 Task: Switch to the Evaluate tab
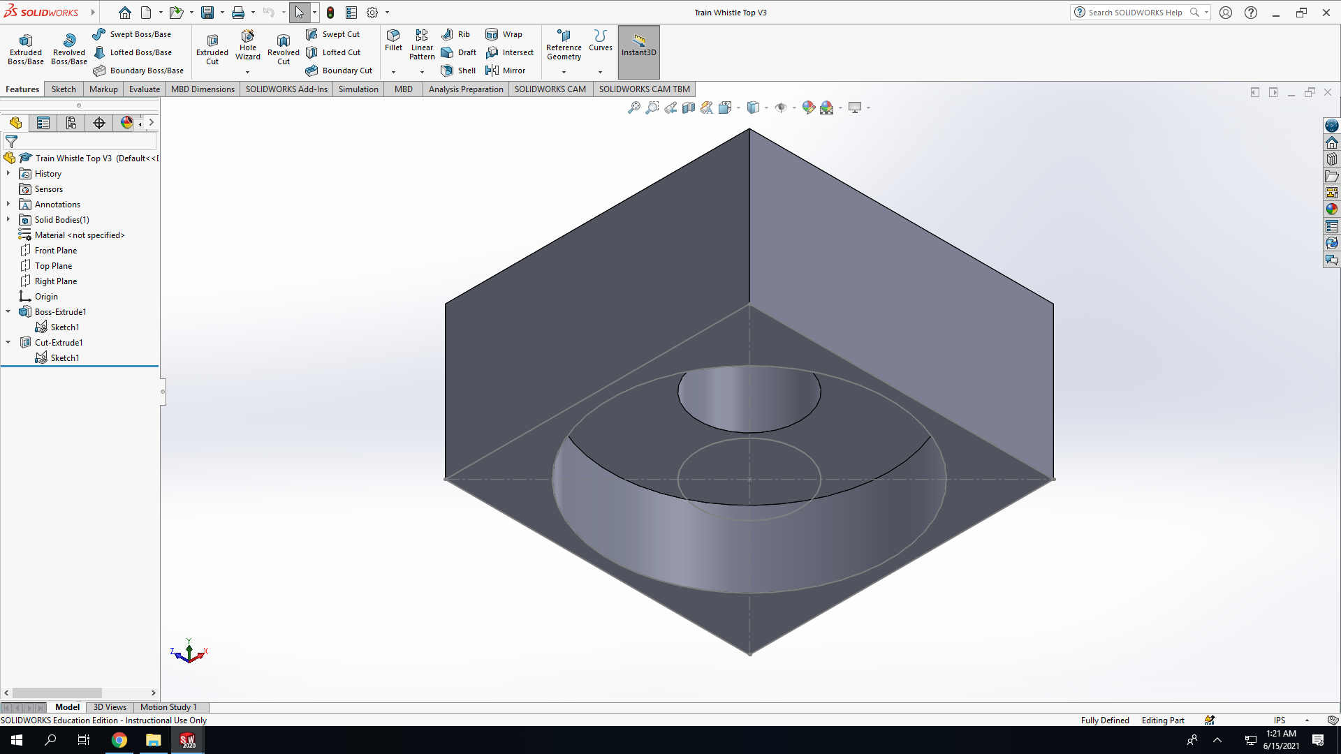145,89
